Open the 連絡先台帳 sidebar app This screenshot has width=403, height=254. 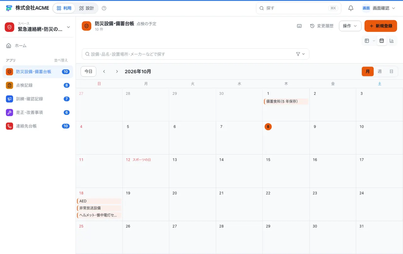click(x=38, y=126)
